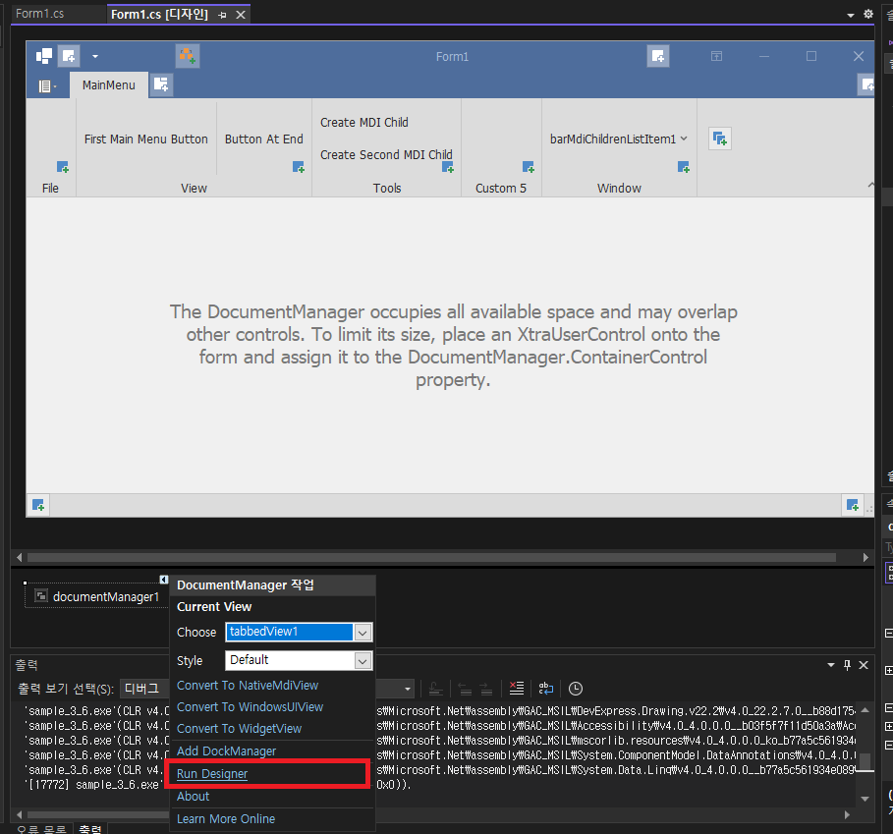Click Convert To WidgetView link
The image size is (893, 834).
239,729
